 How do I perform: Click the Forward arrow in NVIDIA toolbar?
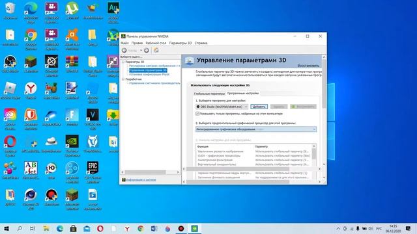(146, 50)
